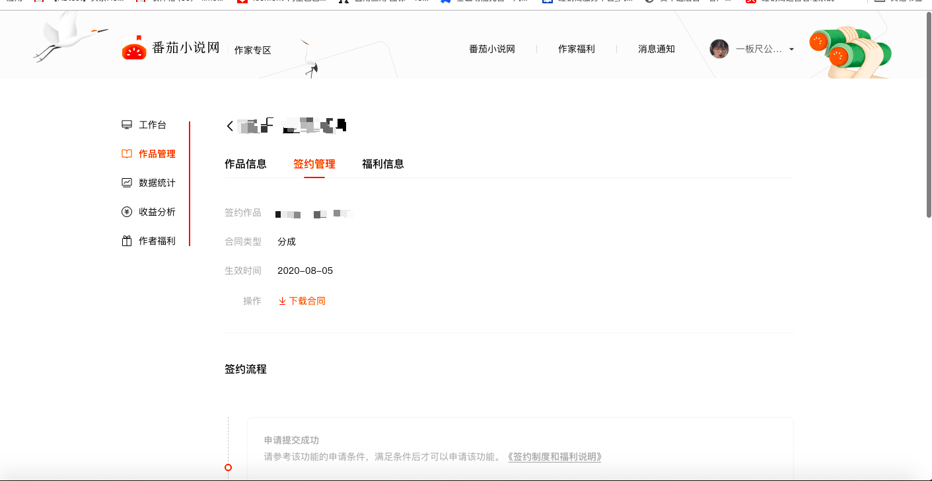
Task: Download the contract via 下载合同
Action: pos(302,301)
